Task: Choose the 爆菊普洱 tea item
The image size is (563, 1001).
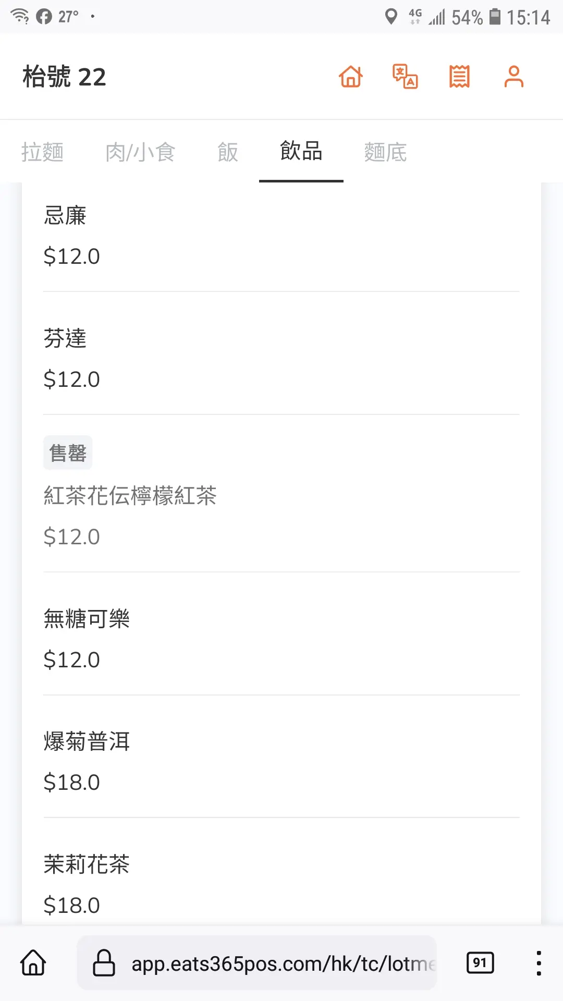Action: click(x=281, y=761)
